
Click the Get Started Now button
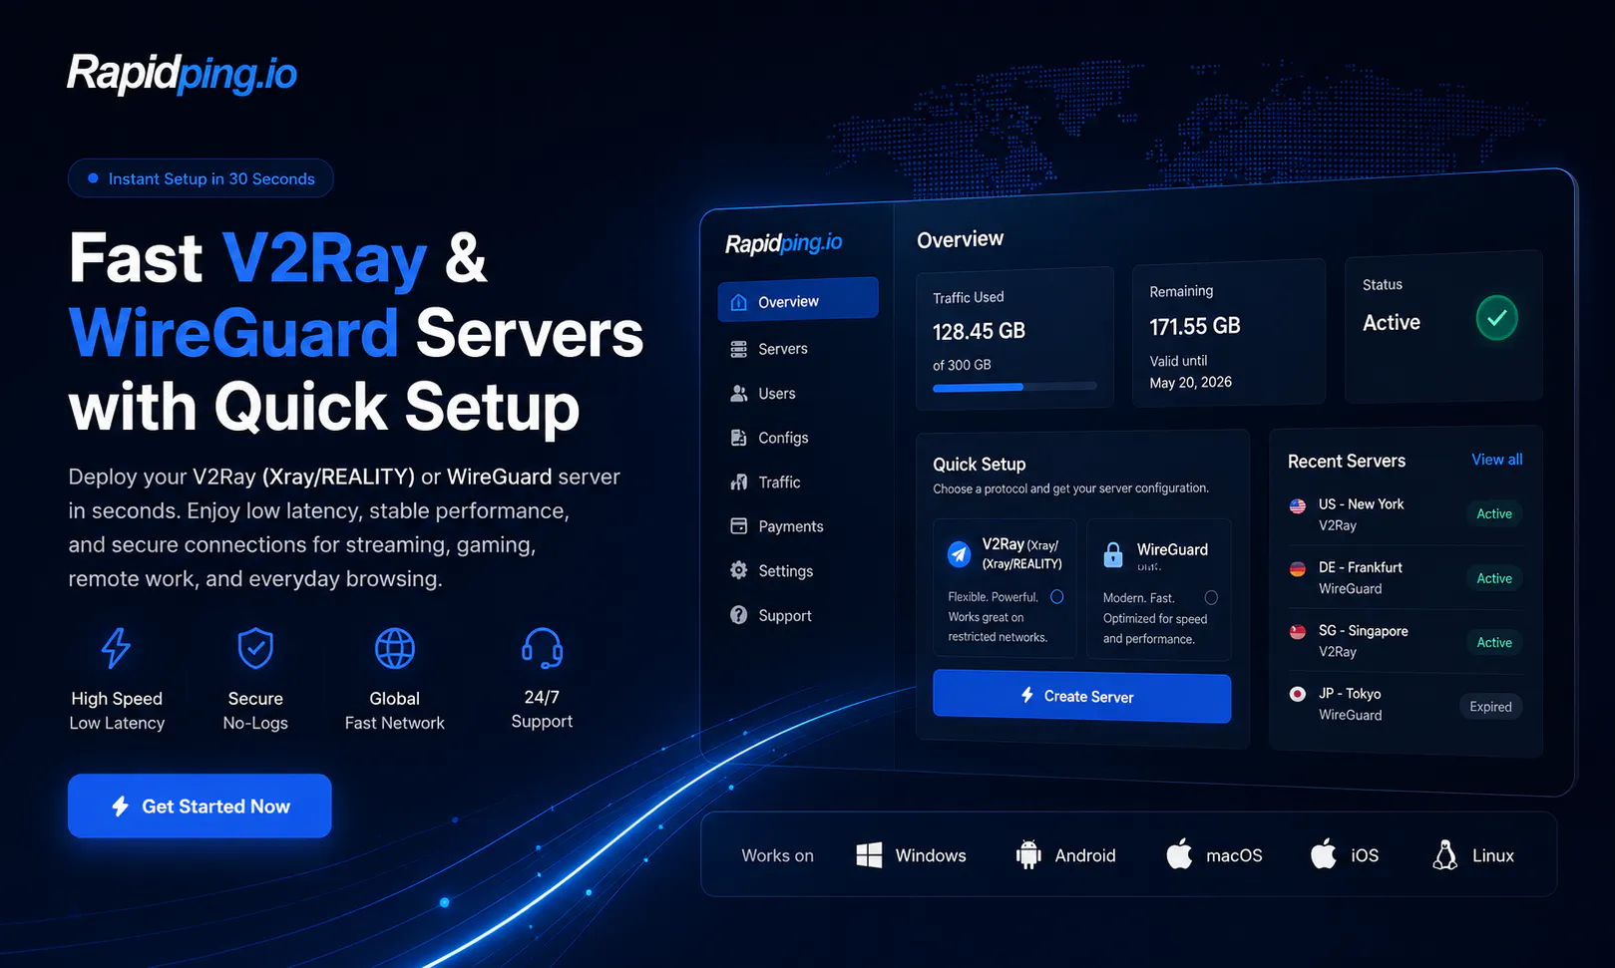(200, 806)
